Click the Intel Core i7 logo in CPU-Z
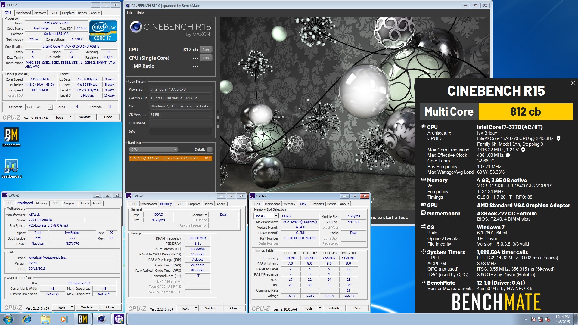This screenshot has height=325, width=578. tap(103, 31)
